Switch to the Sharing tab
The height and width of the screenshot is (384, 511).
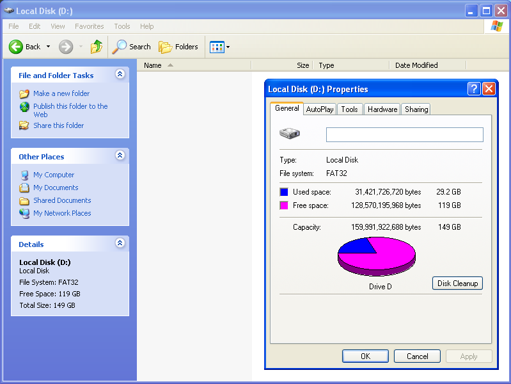click(x=416, y=109)
